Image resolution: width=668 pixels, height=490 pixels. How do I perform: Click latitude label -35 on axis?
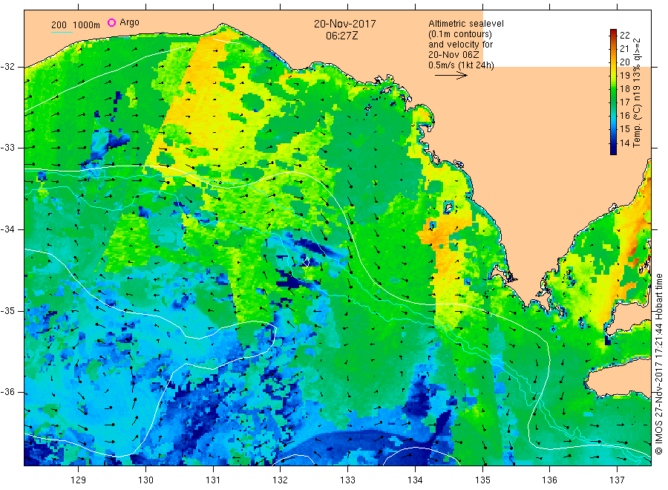point(7,310)
